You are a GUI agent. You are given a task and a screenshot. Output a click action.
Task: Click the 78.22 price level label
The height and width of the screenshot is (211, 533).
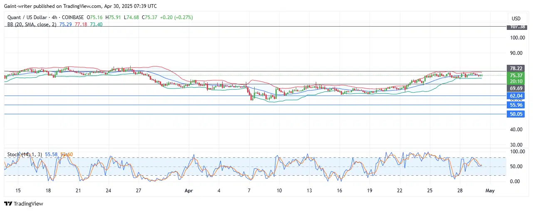516,68
